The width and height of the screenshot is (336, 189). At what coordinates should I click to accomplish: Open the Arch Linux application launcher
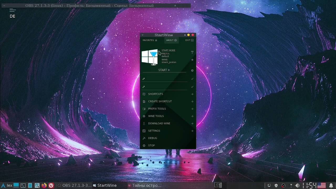[3, 185]
